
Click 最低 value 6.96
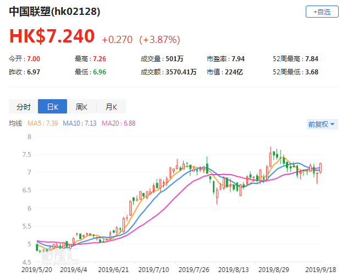tap(100, 72)
